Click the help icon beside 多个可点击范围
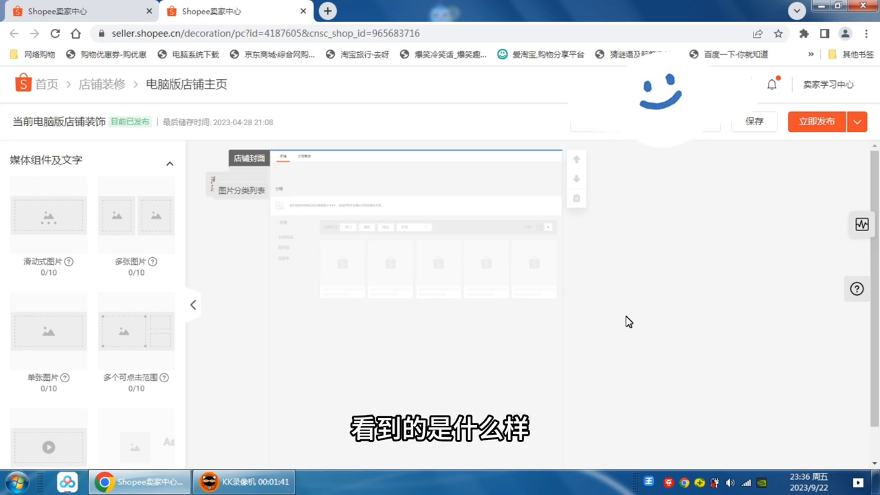Viewport: 880px width, 495px height. (164, 377)
